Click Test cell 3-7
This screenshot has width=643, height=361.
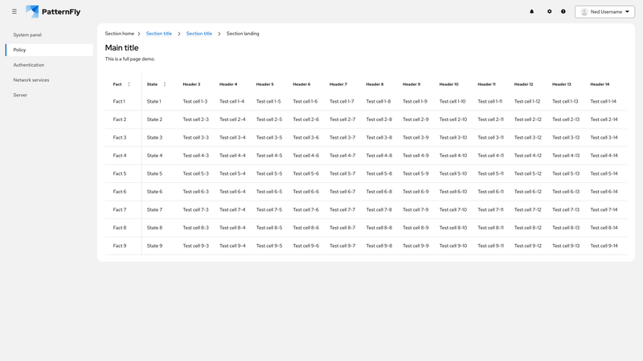coord(342,137)
